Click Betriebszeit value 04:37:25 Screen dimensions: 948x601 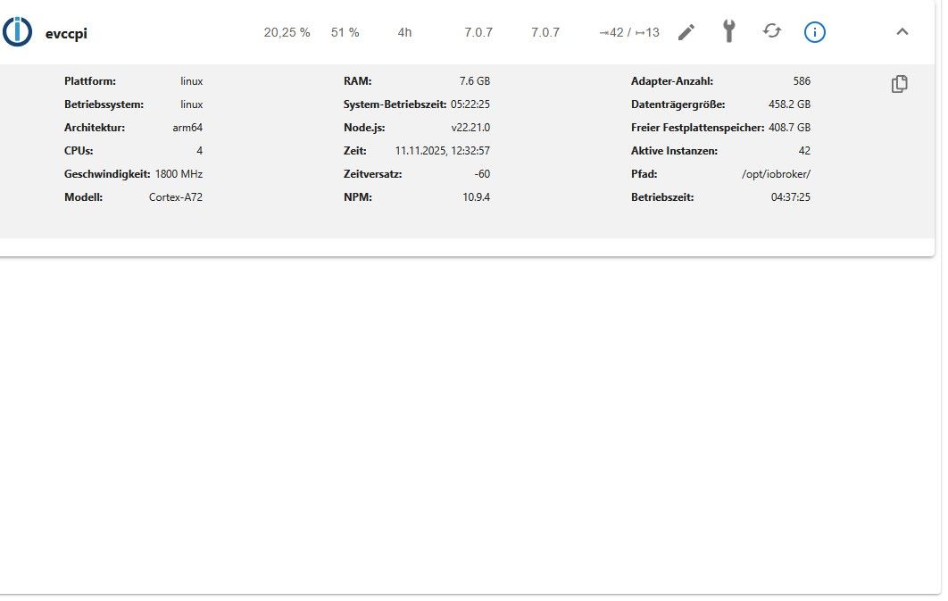point(790,197)
